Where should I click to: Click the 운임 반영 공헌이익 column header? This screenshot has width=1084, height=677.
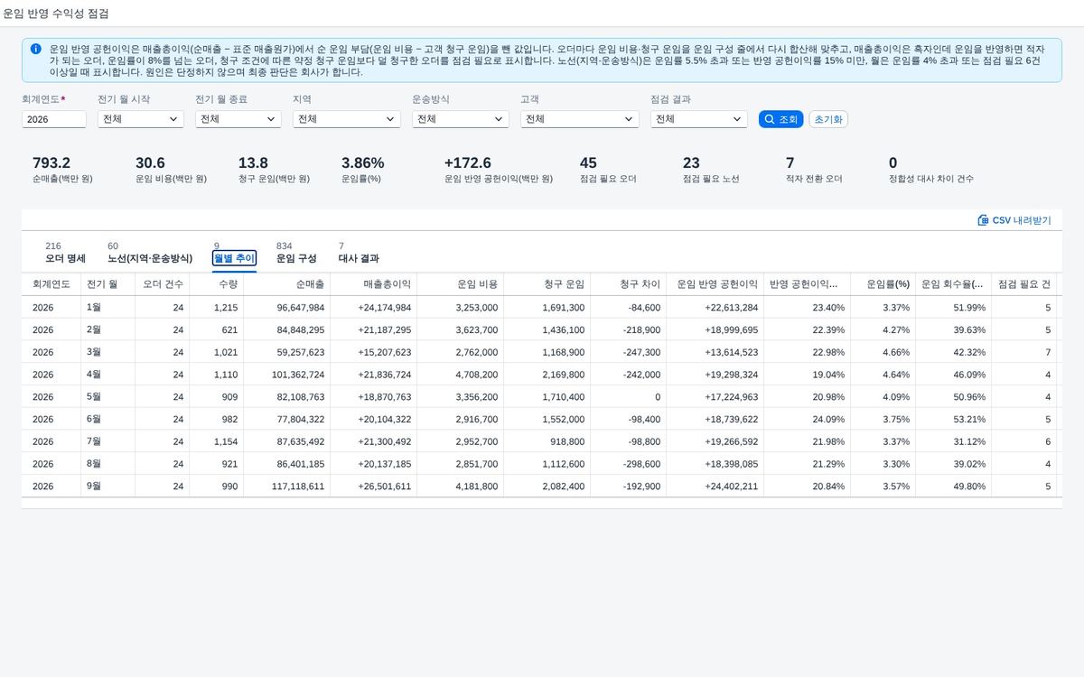715,284
